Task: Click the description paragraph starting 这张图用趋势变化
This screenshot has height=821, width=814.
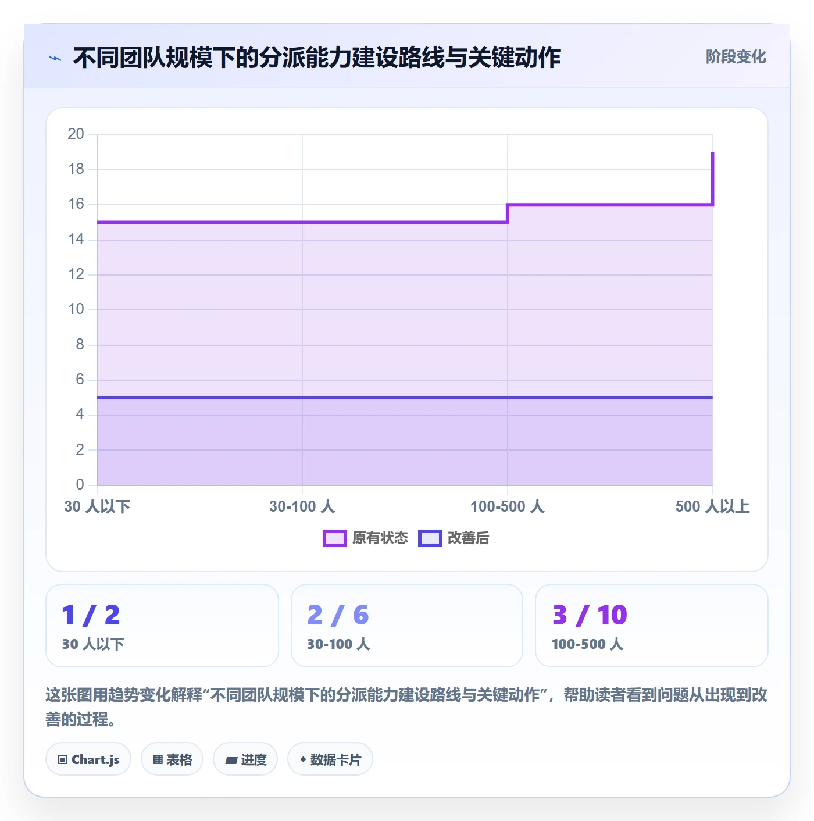Action: [x=406, y=707]
